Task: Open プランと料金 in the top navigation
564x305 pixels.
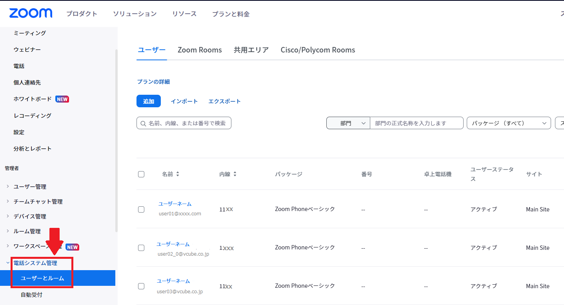Action: coord(231,14)
